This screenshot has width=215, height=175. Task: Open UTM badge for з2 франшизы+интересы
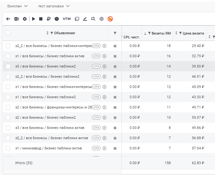pyautogui.click(x=96, y=107)
